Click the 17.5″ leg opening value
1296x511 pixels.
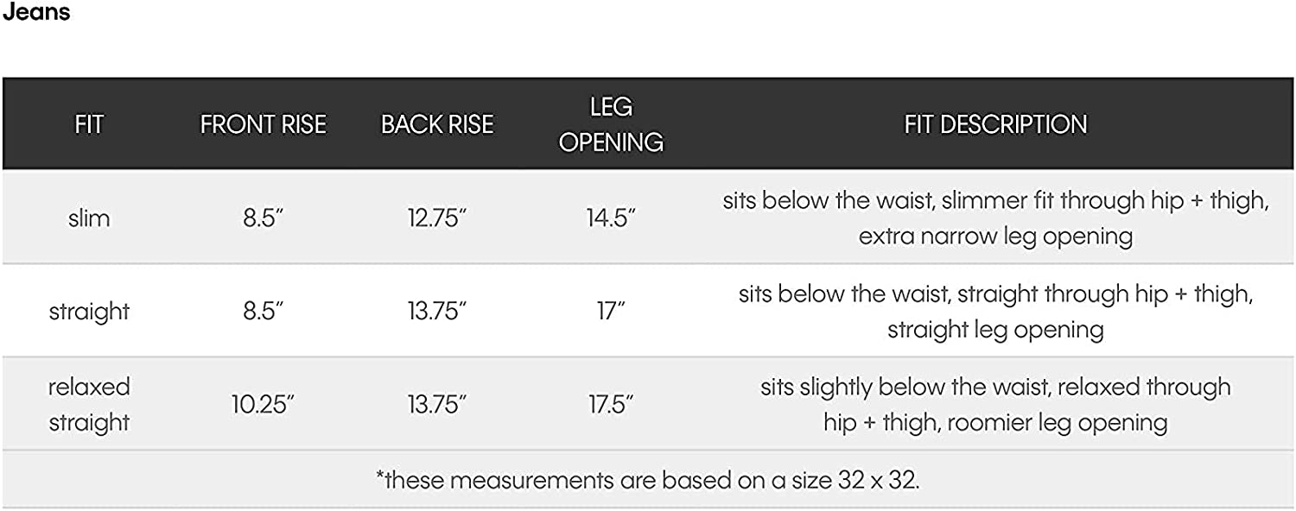pos(611,404)
